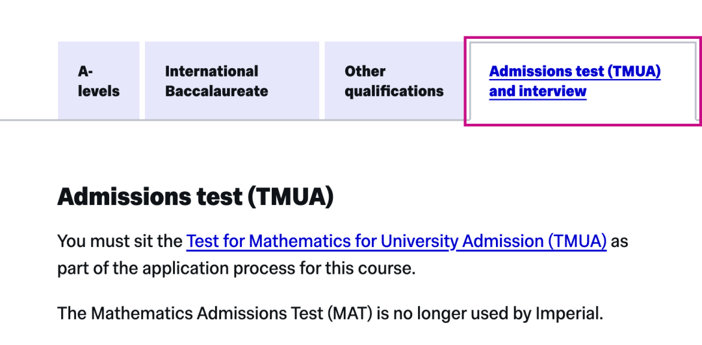Click the word "Baccalaureate" in the second tab
The height and width of the screenshot is (345, 702).
pyautogui.click(x=216, y=91)
